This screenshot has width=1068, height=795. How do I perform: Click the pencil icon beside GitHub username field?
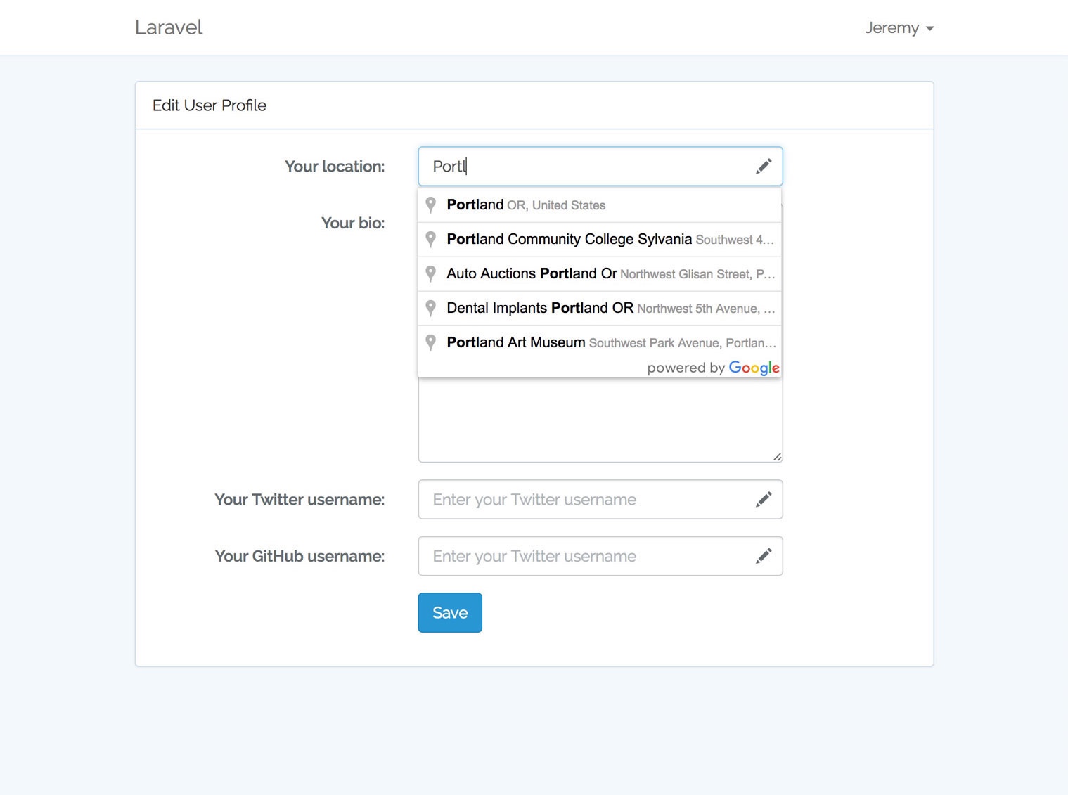(x=764, y=555)
